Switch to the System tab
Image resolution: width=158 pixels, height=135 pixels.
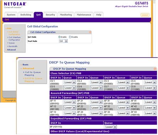click(11, 15)
